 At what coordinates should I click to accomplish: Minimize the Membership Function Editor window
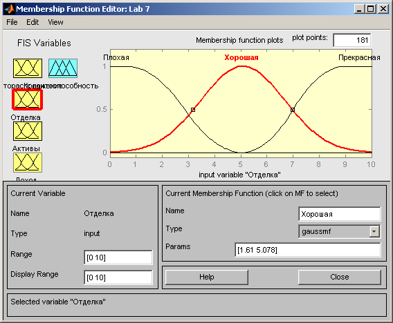click(359, 9)
